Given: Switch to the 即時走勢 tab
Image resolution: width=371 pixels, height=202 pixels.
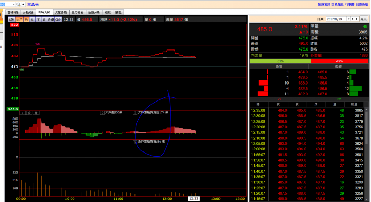Looking at the screenshot, I should [44, 12].
